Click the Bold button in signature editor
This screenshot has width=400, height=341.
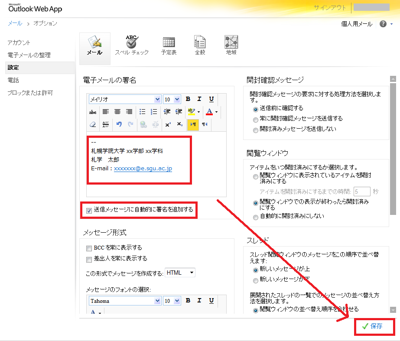pyautogui.click(x=188, y=99)
